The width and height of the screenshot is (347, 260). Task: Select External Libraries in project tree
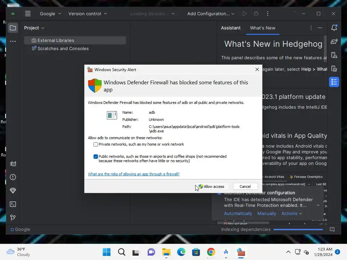pos(75,41)
